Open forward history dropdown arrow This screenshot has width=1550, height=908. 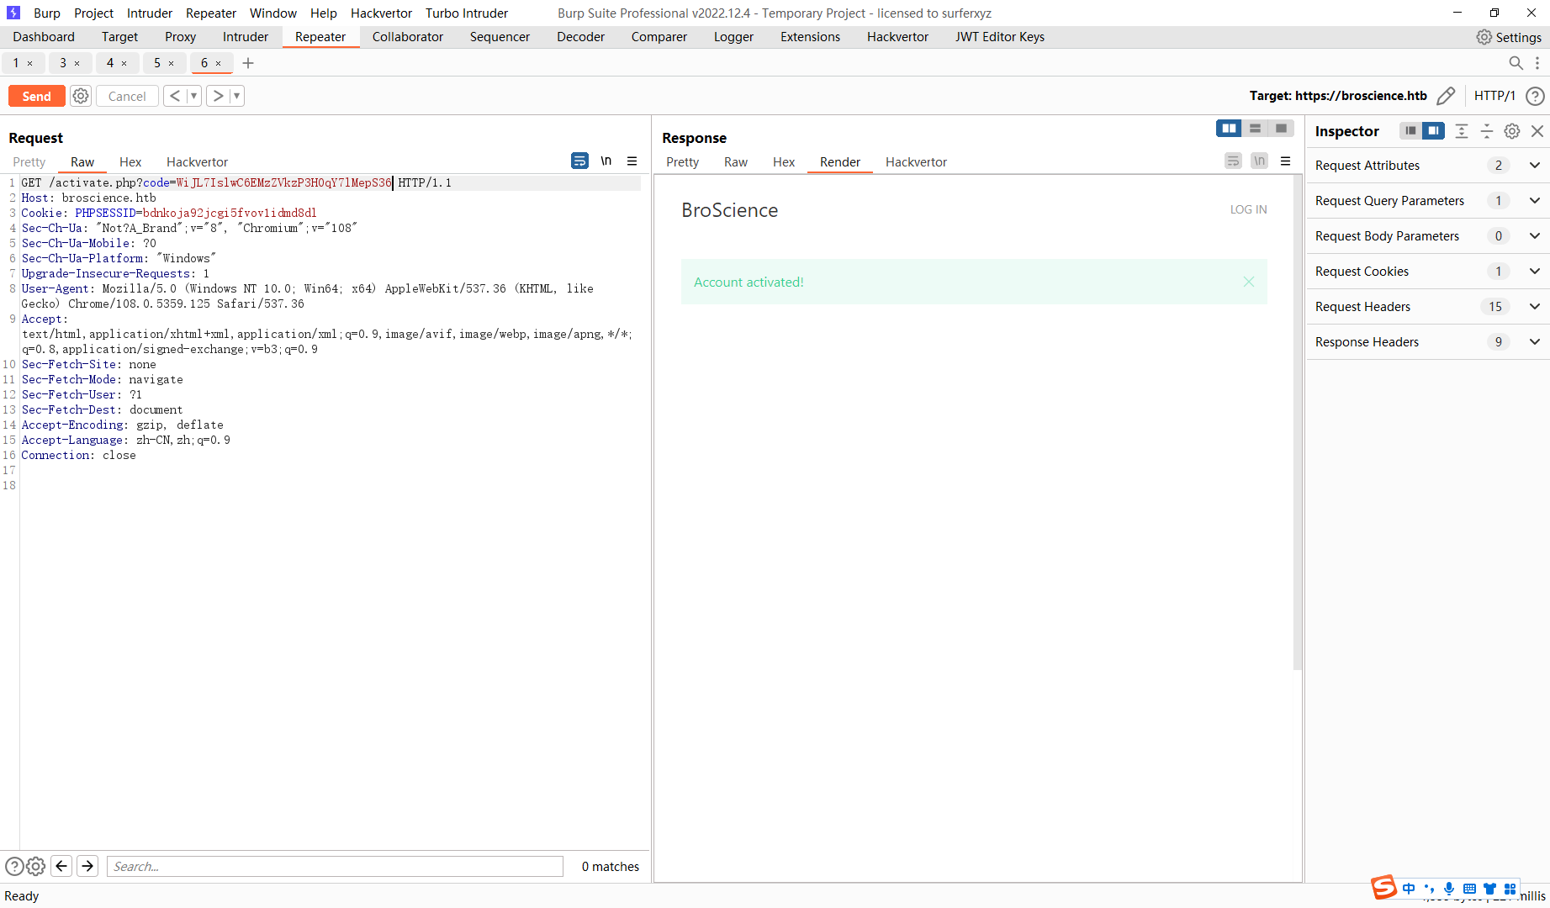(x=237, y=96)
